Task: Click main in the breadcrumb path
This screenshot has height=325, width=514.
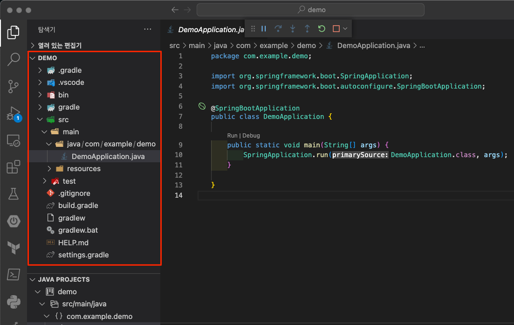Action: tap(197, 46)
